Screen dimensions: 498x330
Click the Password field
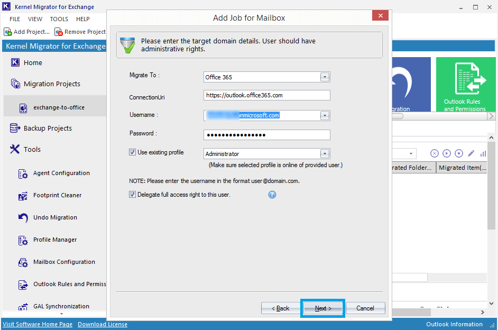click(x=267, y=135)
